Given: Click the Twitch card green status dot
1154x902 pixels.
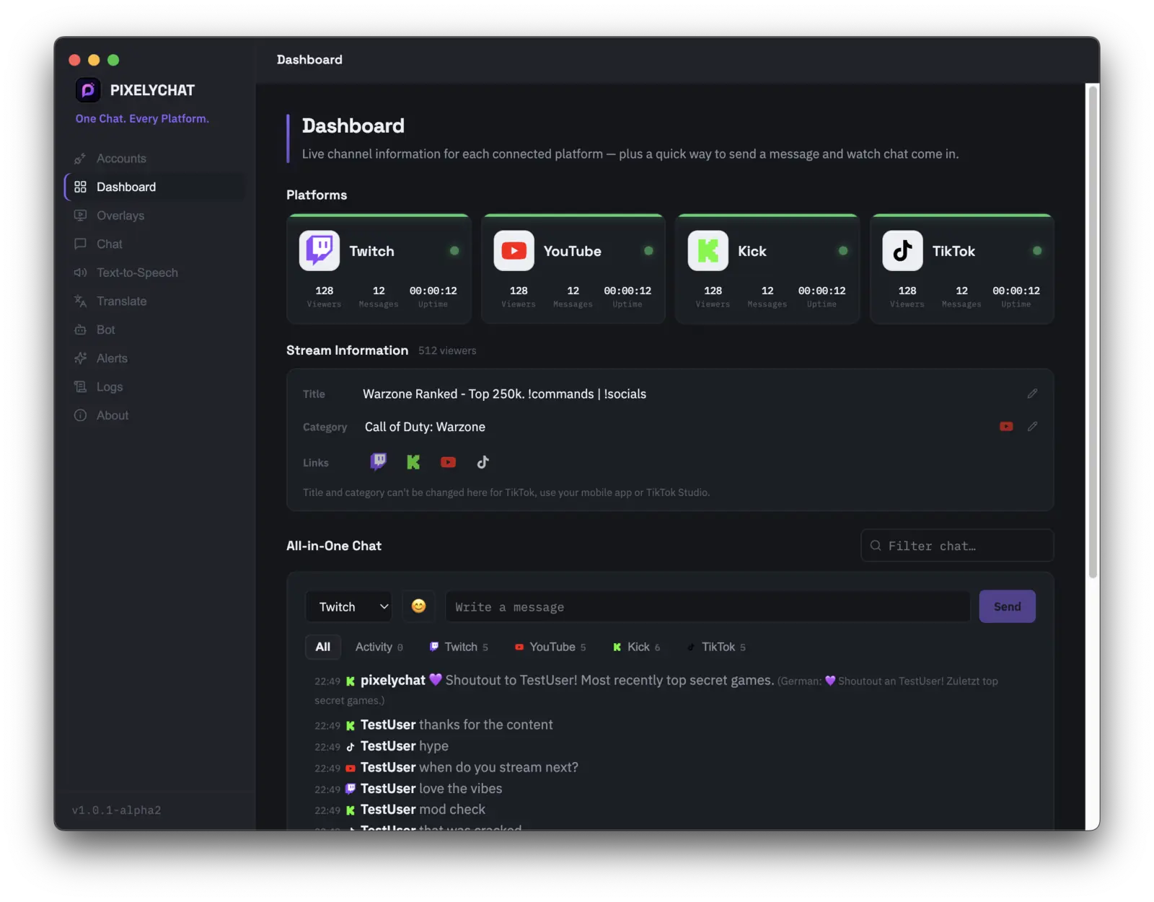Looking at the screenshot, I should (454, 251).
